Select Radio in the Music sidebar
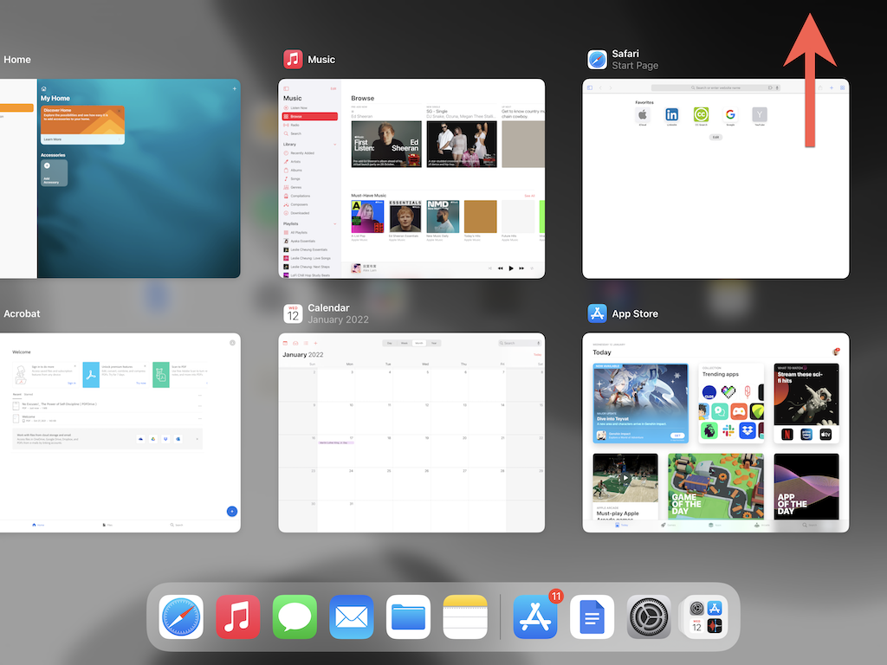Image resolution: width=887 pixels, height=665 pixels. pos(295,126)
